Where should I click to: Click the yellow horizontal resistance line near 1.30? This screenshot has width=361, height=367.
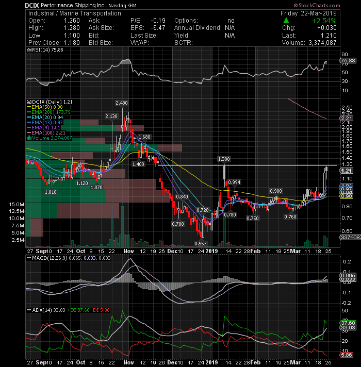click(x=247, y=165)
